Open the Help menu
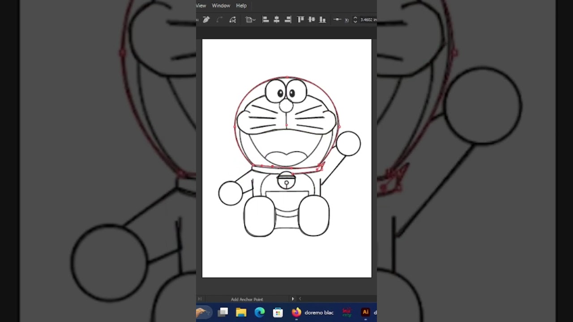The height and width of the screenshot is (322, 573). 241,5
